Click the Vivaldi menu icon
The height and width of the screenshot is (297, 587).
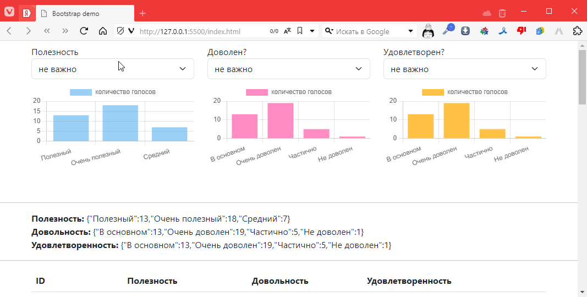pos(9,13)
